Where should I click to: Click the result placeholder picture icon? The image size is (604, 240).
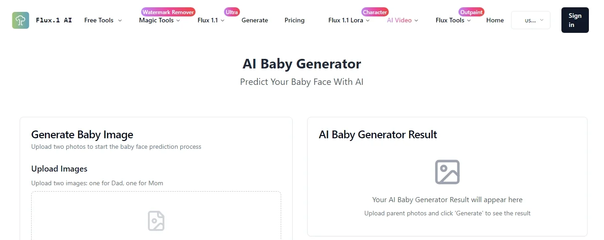[x=447, y=172]
